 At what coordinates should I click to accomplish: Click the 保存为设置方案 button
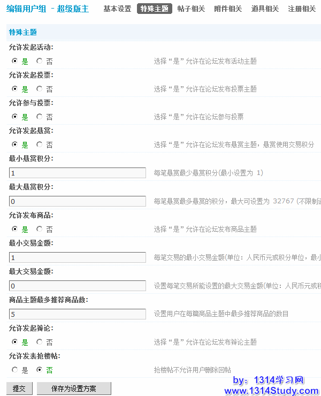(74, 389)
